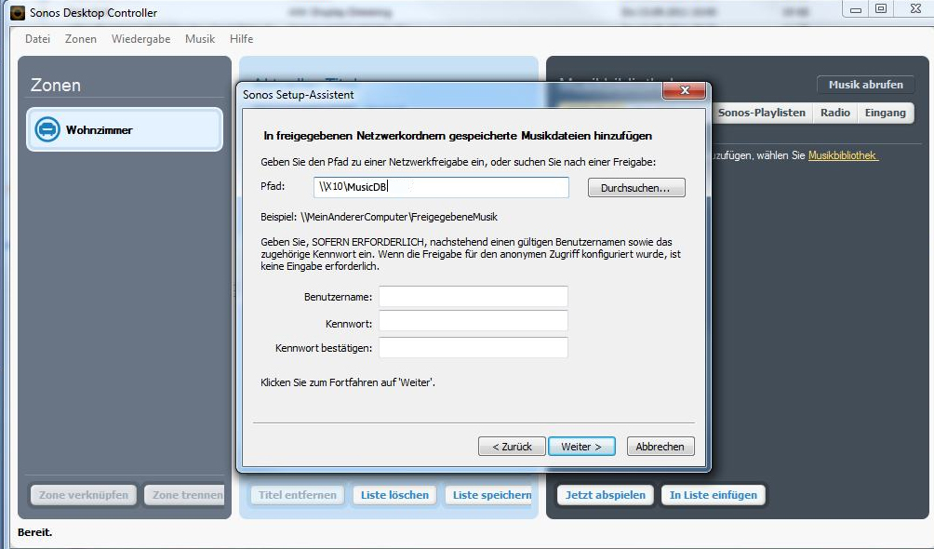Click the Zone trennen button
This screenshot has height=549, width=934.
pyautogui.click(x=186, y=495)
